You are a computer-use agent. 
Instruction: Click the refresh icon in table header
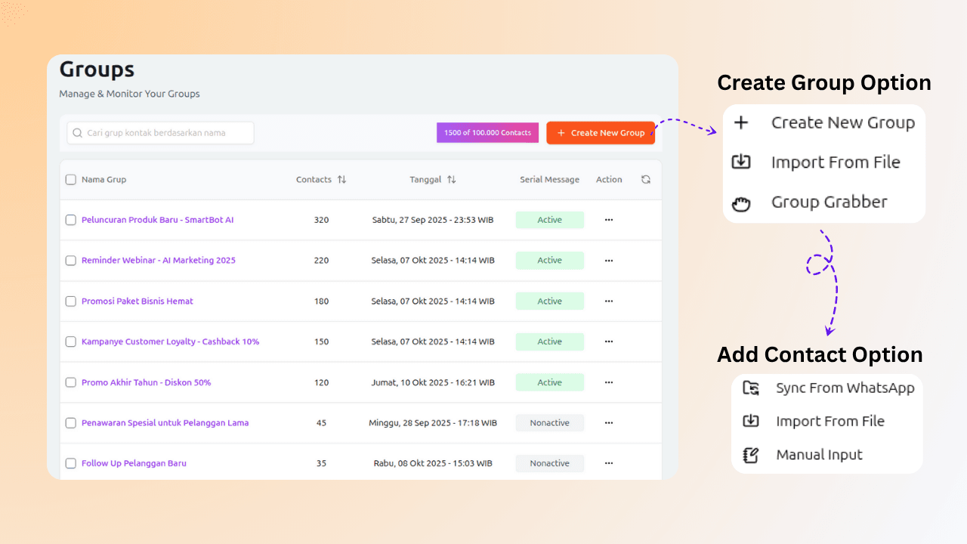tap(645, 180)
